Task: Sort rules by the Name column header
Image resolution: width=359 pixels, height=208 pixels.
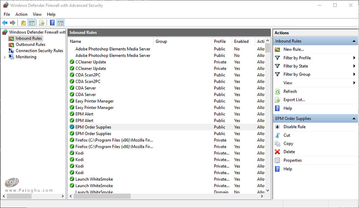Action: (111, 41)
